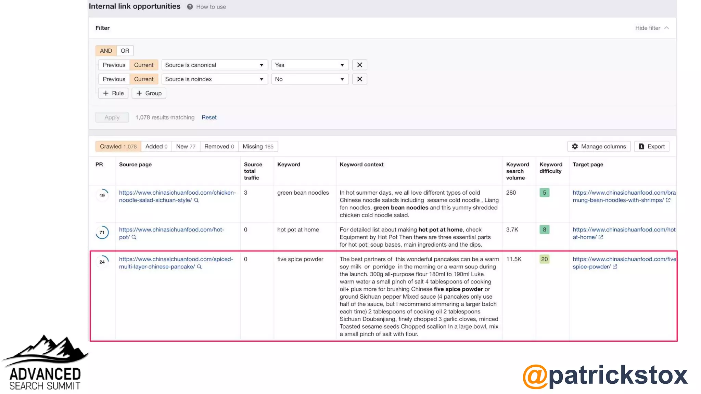The height and width of the screenshot is (394, 701).
Task: Click magnifier icon beside hot-pot source URL
Action: click(134, 237)
